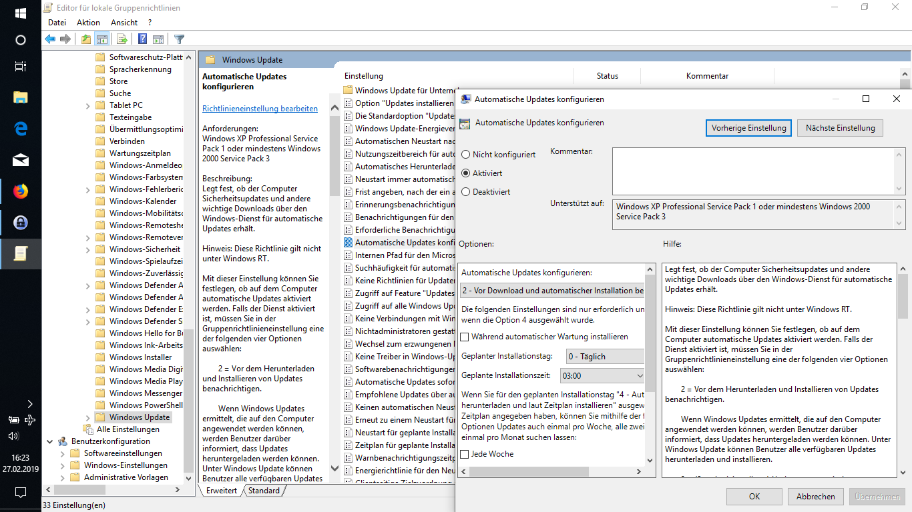Screen dimensions: 912x512
Task: Collapse the Benutzerkonfiguration tree node
Action: point(49,441)
